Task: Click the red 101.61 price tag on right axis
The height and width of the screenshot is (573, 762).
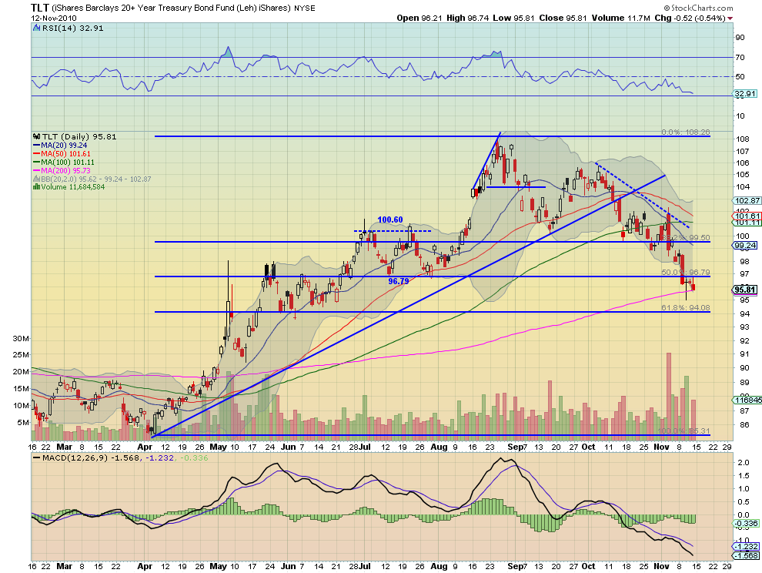Action: (x=747, y=216)
